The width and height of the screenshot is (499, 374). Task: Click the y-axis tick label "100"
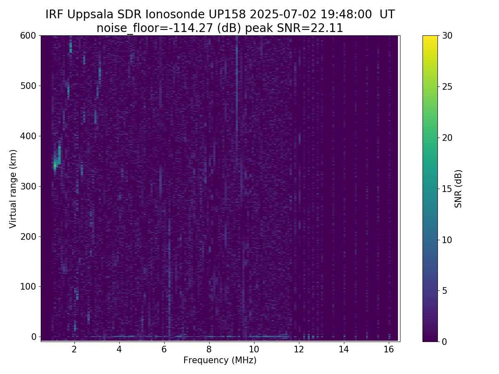click(x=28, y=286)
